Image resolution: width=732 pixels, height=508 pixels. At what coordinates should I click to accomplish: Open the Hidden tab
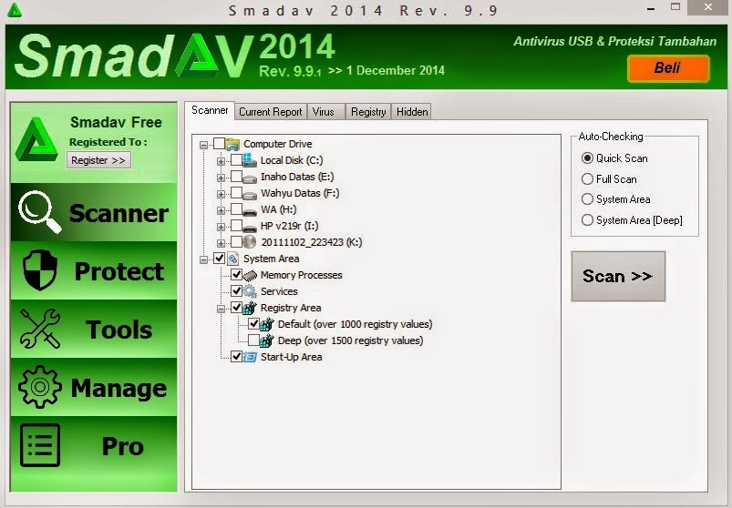click(x=411, y=112)
